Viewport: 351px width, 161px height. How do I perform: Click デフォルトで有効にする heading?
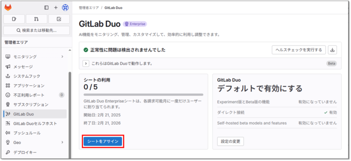260,89
